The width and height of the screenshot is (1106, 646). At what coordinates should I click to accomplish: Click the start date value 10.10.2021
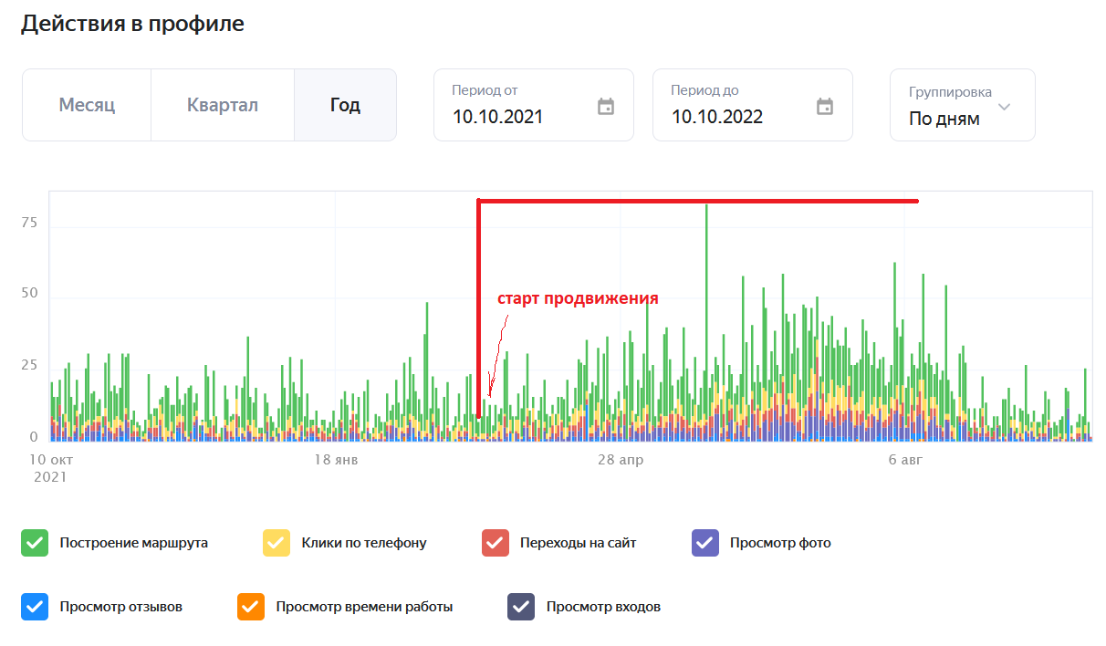point(497,117)
